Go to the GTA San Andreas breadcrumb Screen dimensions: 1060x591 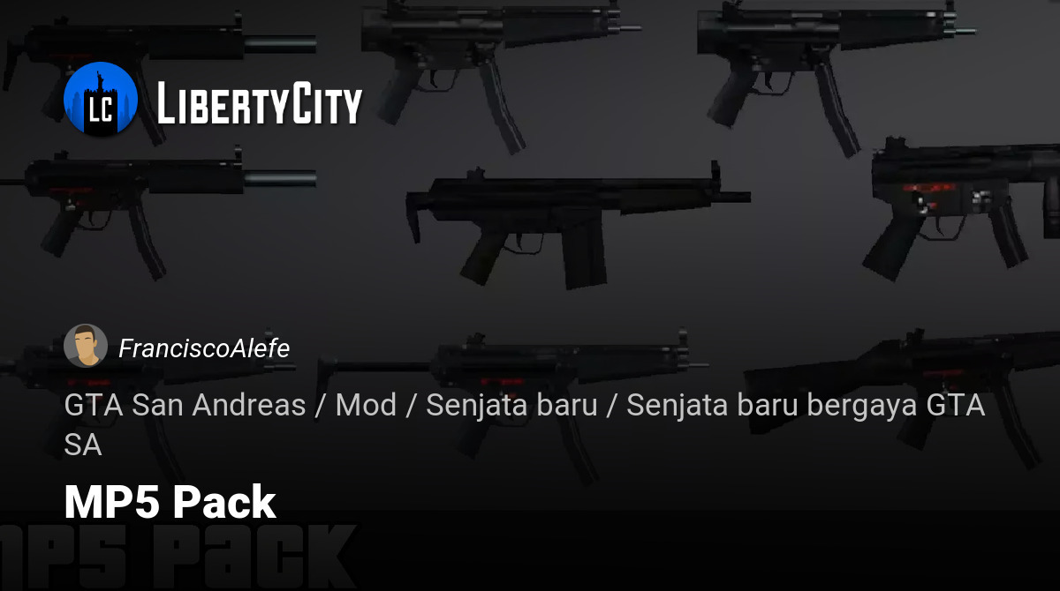pyautogui.click(x=185, y=406)
